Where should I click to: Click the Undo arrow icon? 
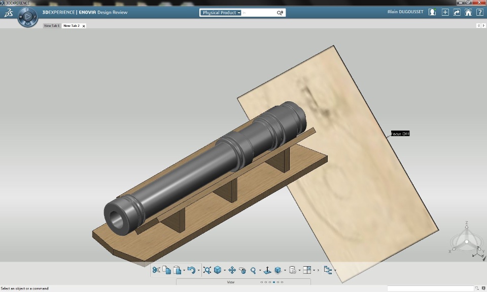click(x=191, y=270)
